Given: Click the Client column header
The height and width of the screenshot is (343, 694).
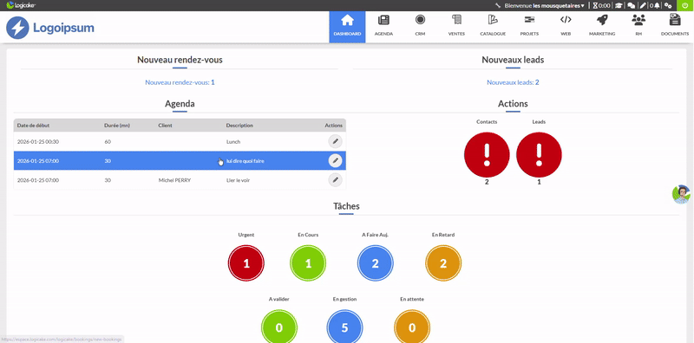Looking at the screenshot, I should point(165,125).
